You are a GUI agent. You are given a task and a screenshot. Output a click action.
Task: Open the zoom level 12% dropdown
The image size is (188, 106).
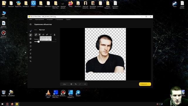click(65, 84)
